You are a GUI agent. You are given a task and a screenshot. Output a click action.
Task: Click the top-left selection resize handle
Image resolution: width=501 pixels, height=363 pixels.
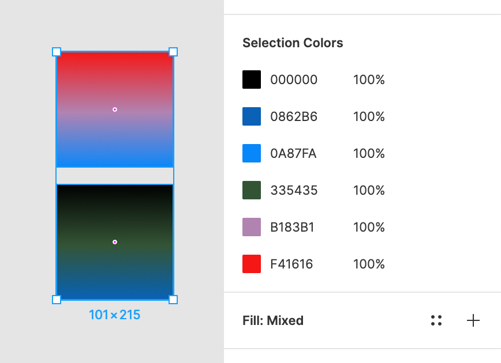pyautogui.click(x=57, y=52)
